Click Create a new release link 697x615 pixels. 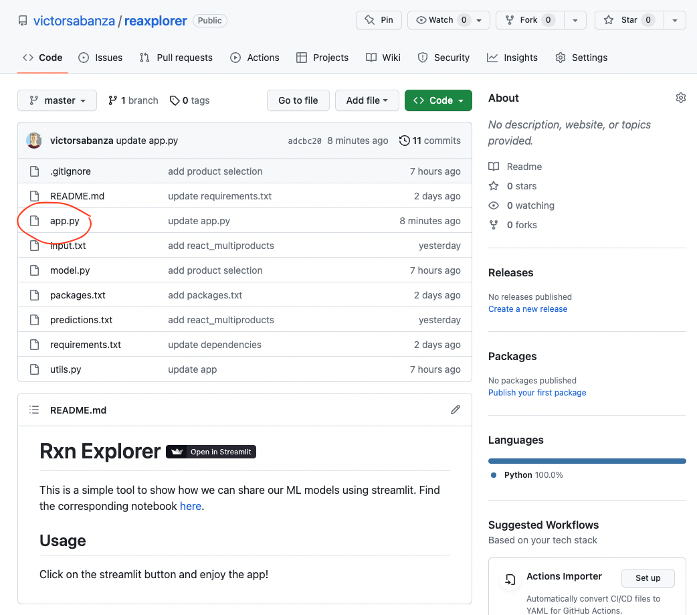coord(527,309)
